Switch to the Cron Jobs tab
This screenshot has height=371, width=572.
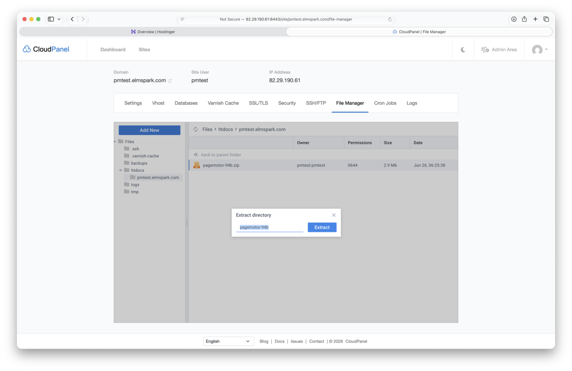click(385, 103)
